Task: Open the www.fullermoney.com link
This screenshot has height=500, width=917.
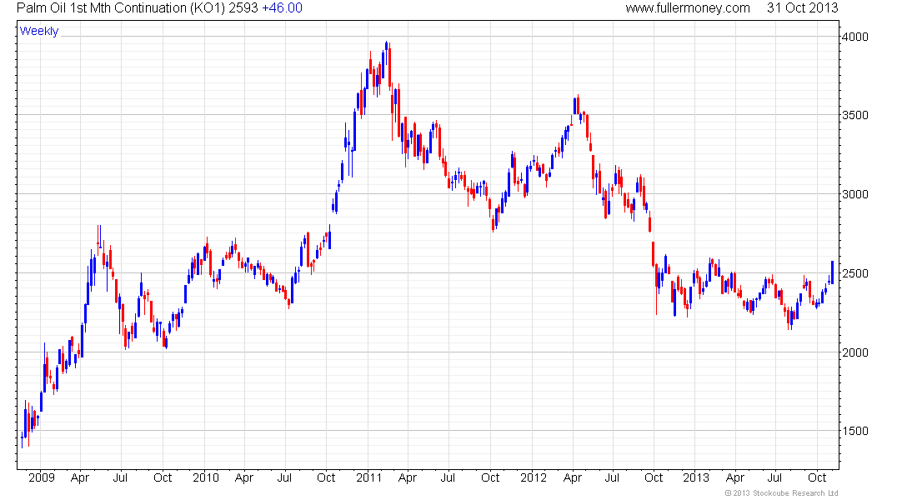Action: pyautogui.click(x=687, y=8)
